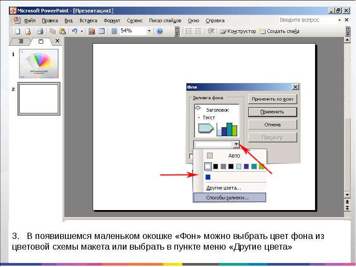Click the Paste clipboard icon
Viewport: 356px width, 267px height.
pyautogui.click(x=62, y=31)
